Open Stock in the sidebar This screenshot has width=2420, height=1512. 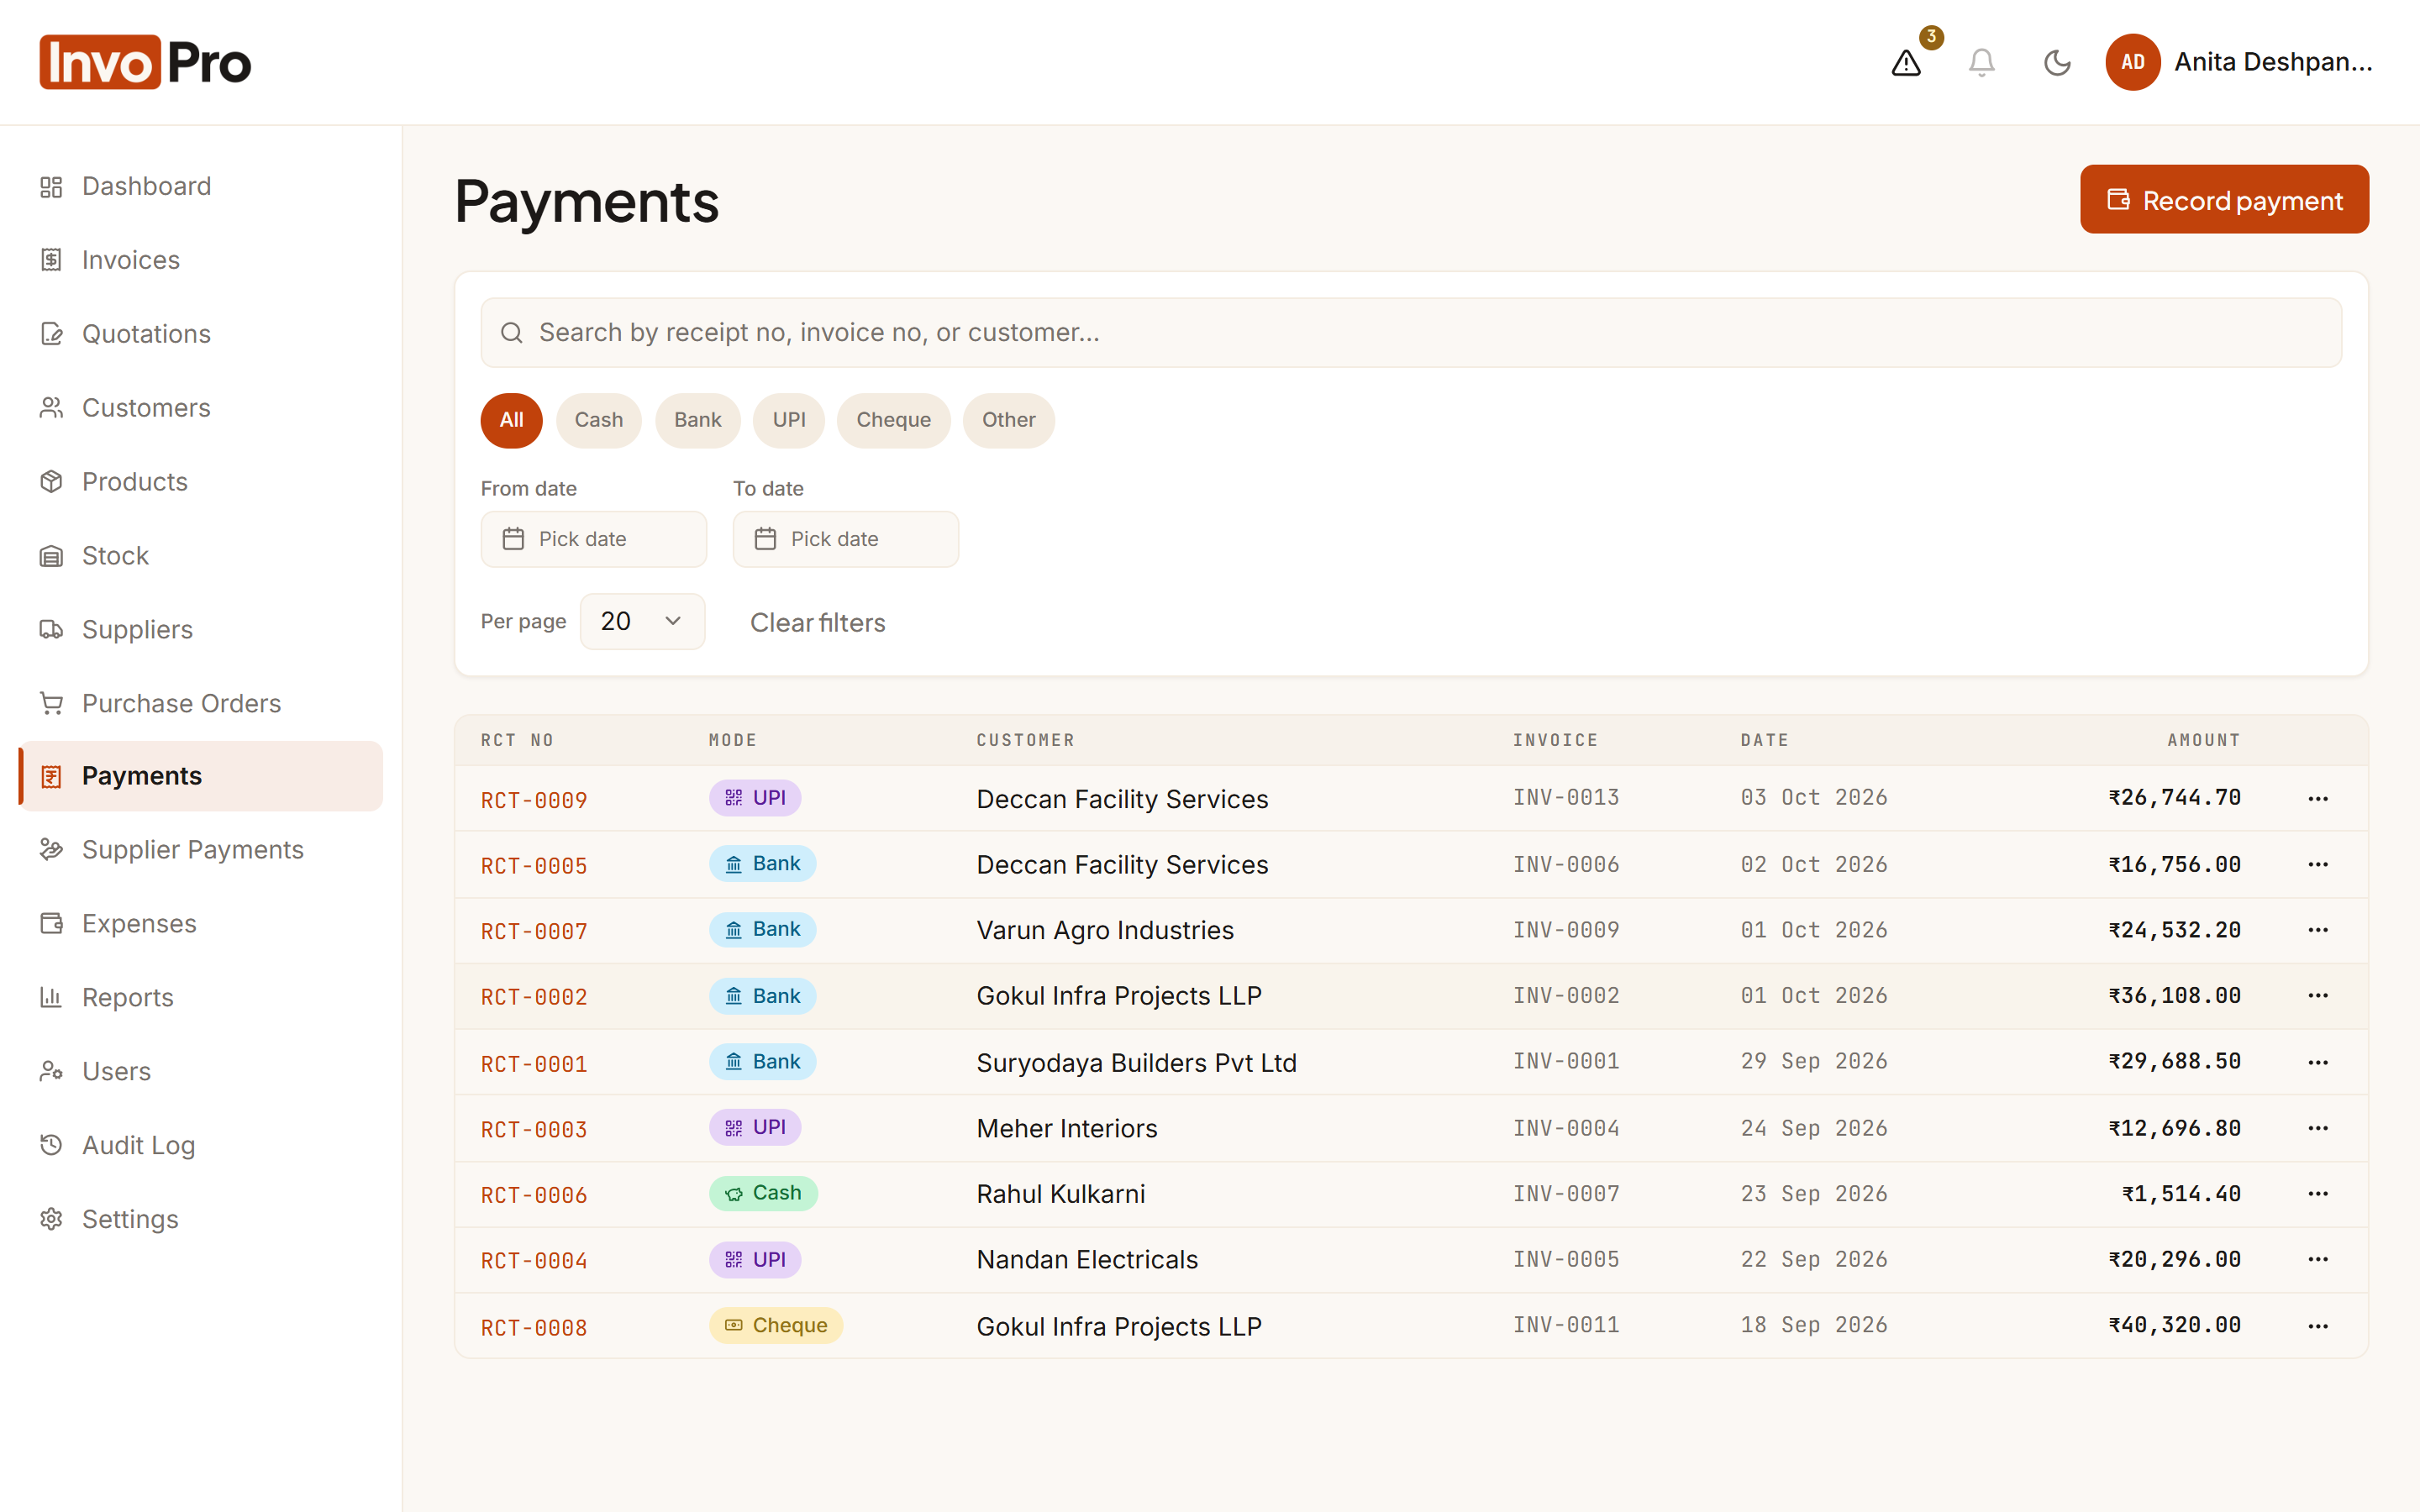click(x=200, y=556)
